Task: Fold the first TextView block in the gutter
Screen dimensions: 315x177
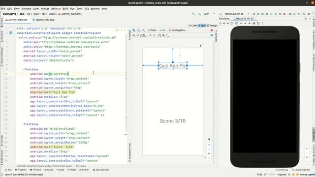Action: coord(15,69)
